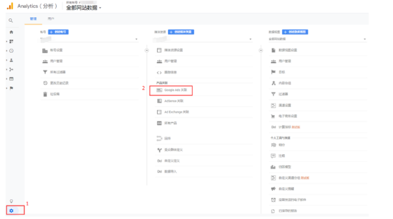Go to the Home icon in sidebar

pyautogui.click(x=11, y=32)
